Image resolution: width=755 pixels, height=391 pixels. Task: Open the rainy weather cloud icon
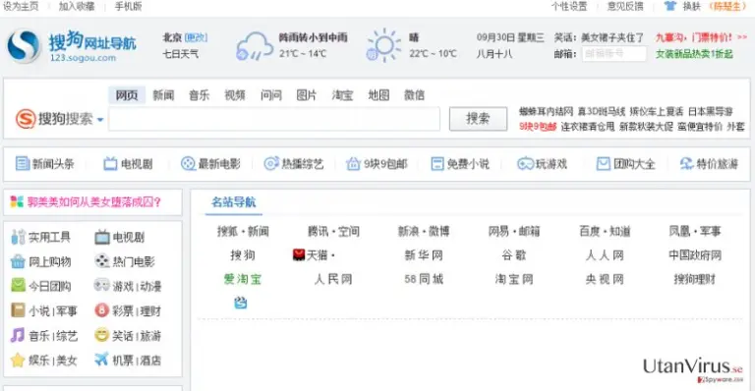pyautogui.click(x=254, y=46)
